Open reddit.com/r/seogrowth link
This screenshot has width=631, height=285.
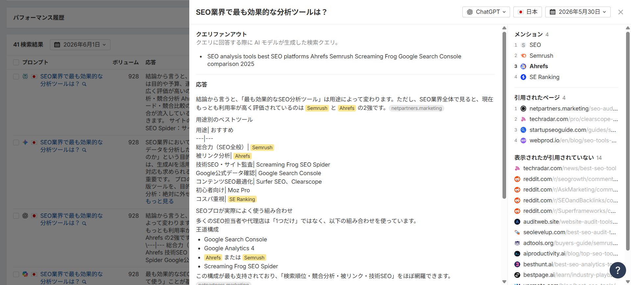(x=571, y=179)
